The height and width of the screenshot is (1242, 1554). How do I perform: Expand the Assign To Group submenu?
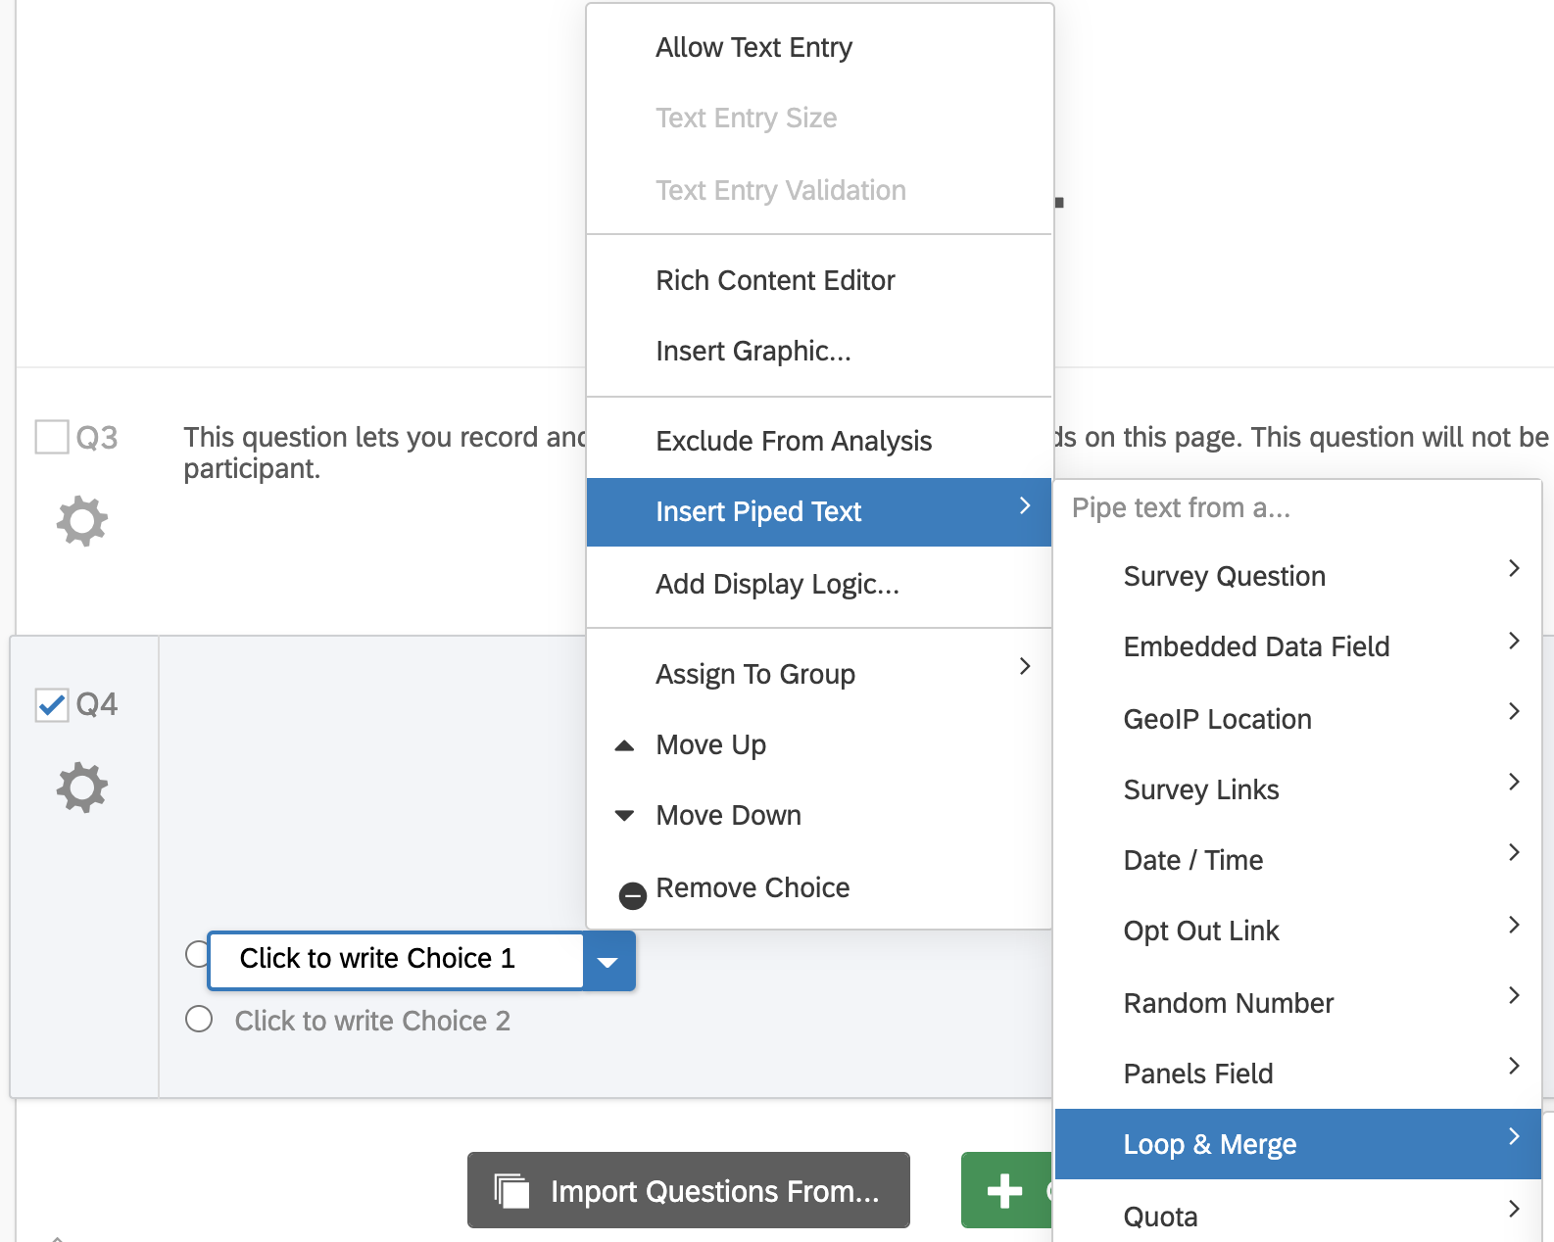[819, 674]
